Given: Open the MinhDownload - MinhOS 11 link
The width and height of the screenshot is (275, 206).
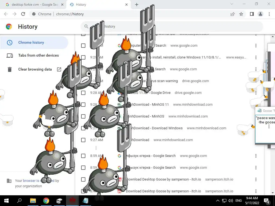Looking at the screenshot, I should (147, 105).
